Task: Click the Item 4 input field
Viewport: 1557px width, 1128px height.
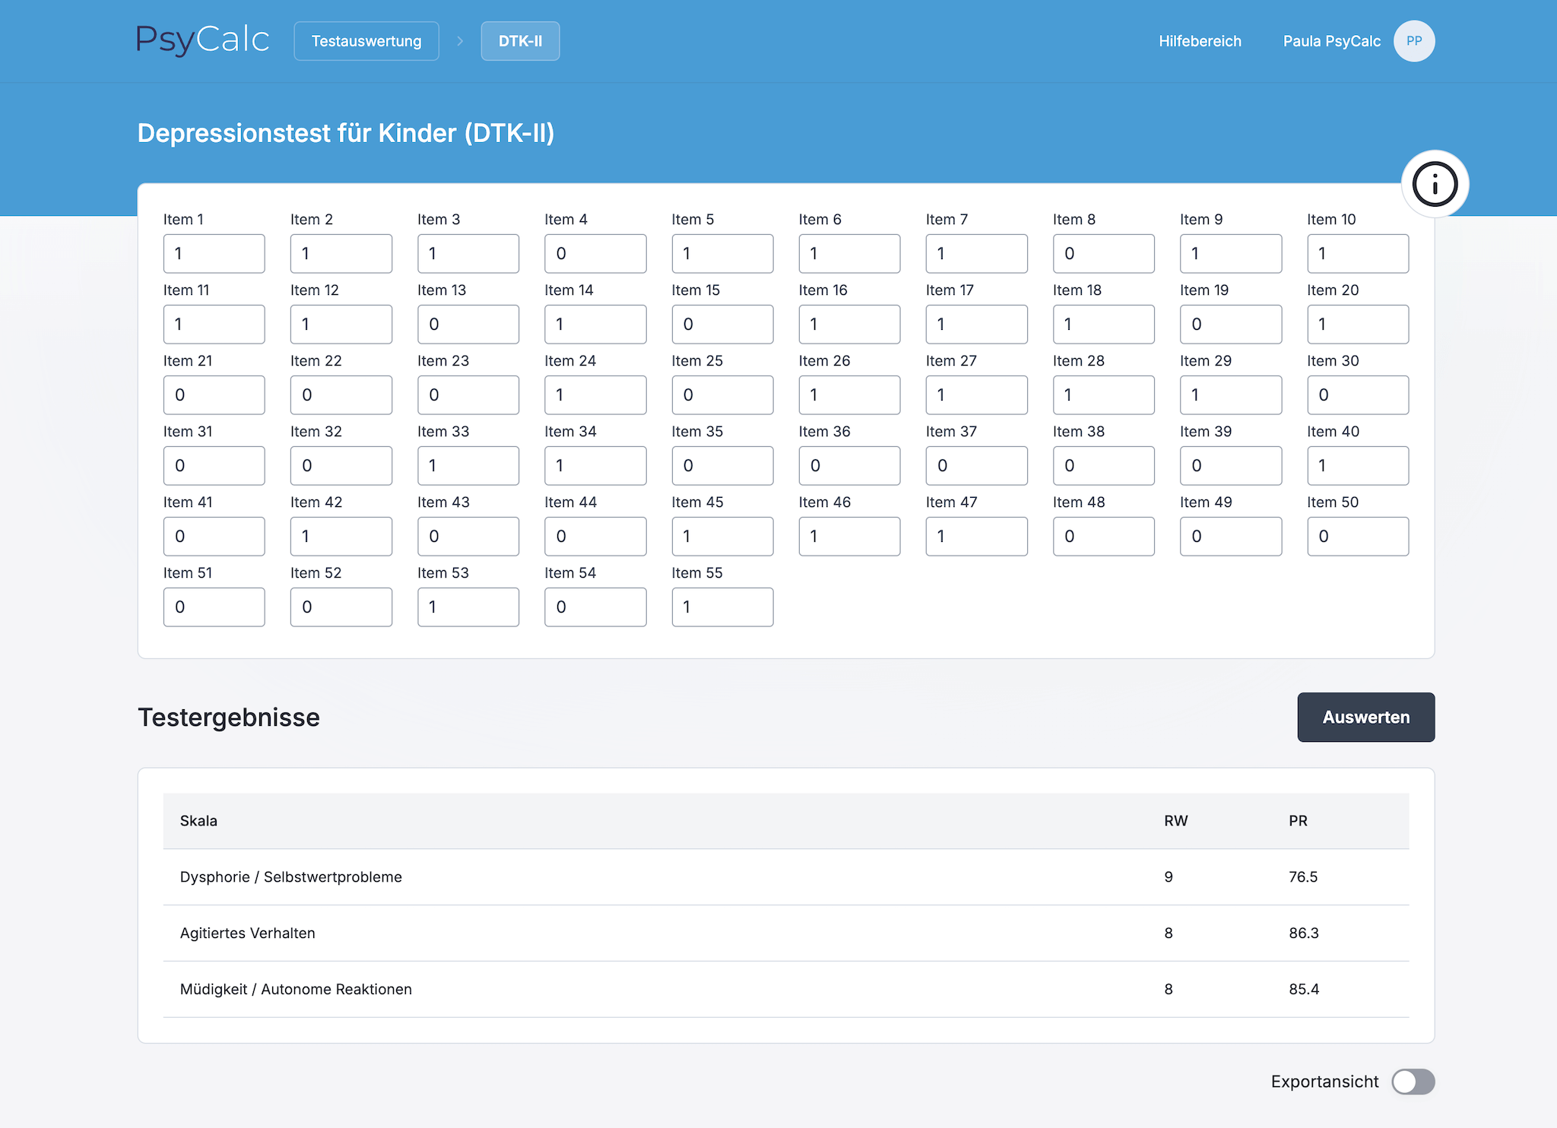Action: click(x=595, y=254)
